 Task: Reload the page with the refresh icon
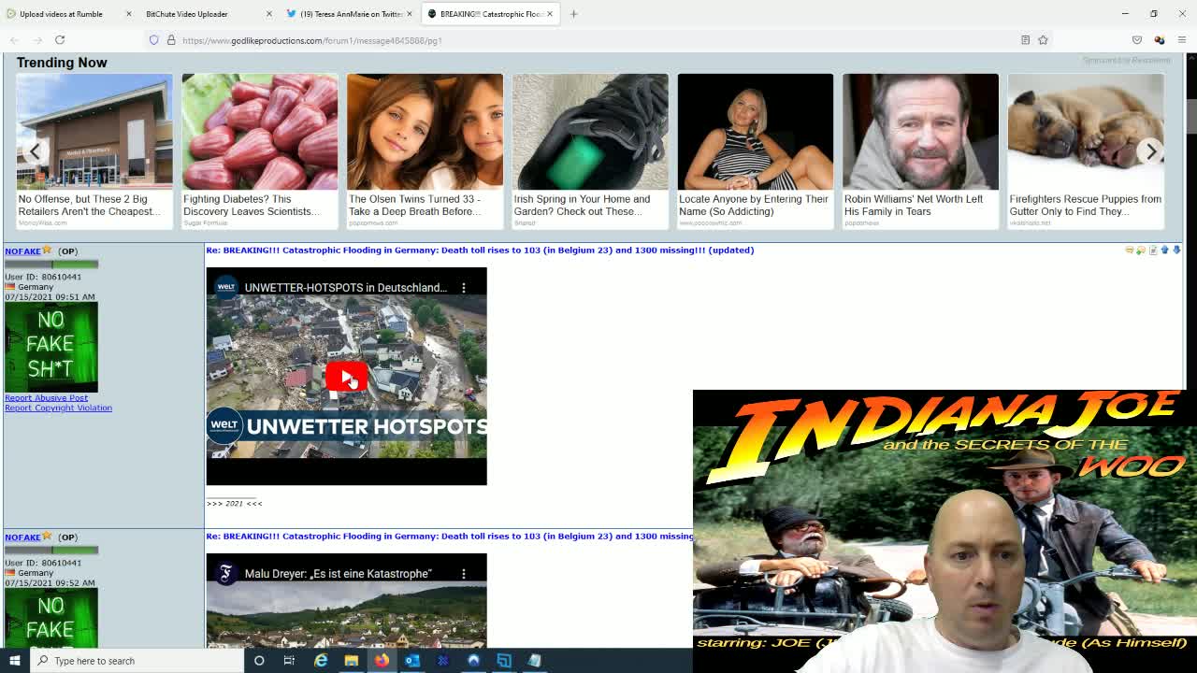(60, 40)
